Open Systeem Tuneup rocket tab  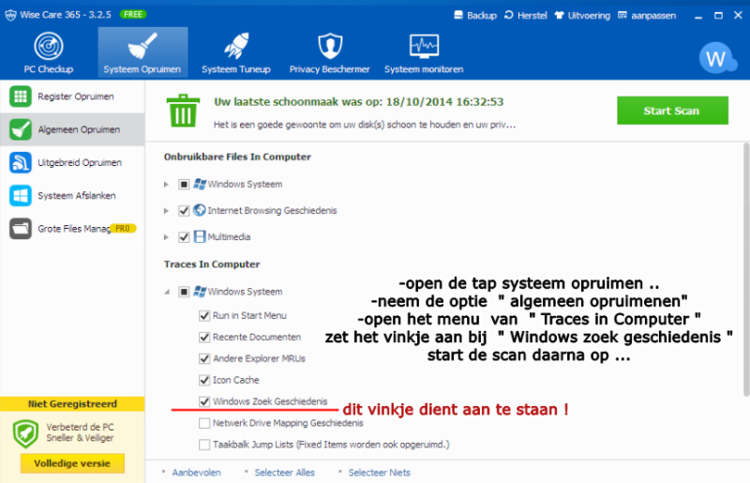click(236, 53)
